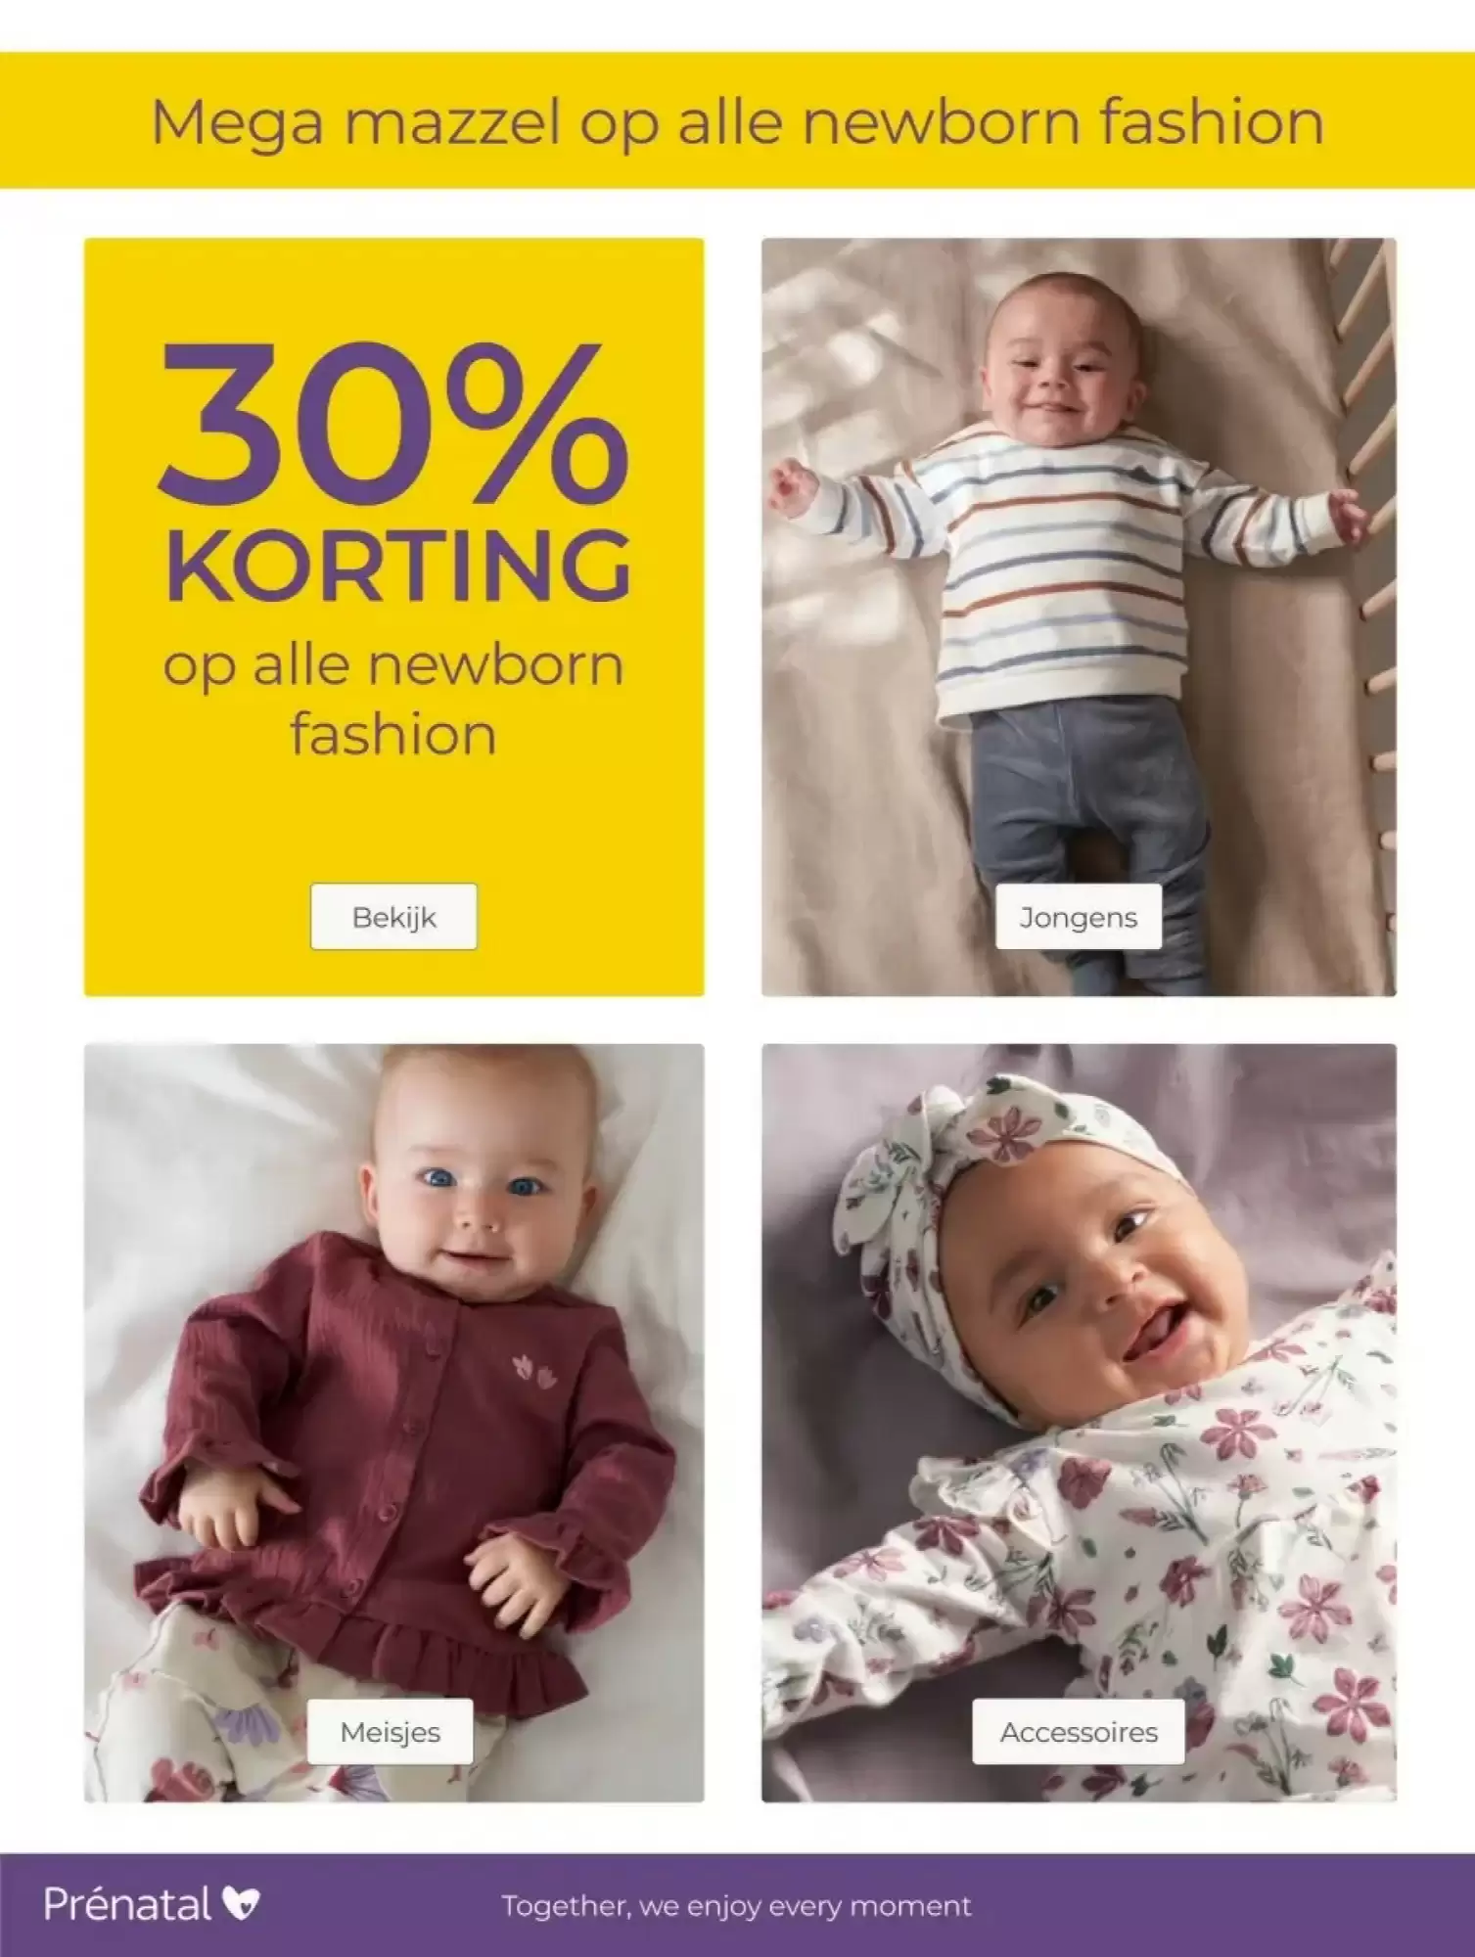Click 'Together, we enjoy every moment' tagline

coord(736,1906)
